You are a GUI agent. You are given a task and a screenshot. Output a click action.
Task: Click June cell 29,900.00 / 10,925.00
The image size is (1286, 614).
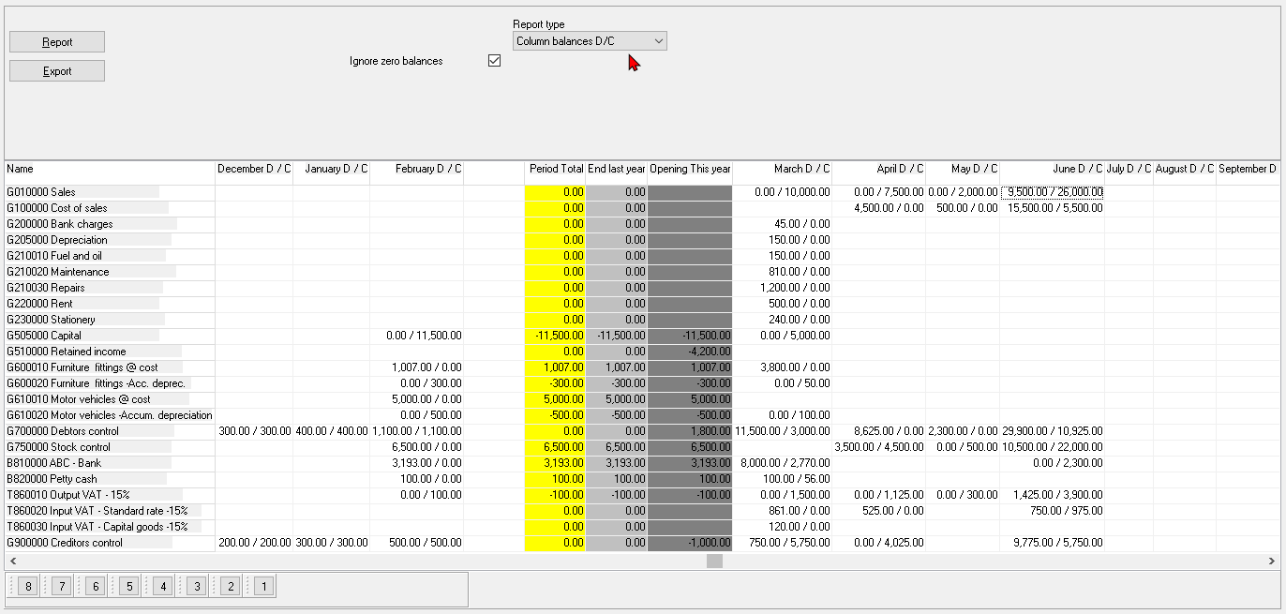click(1053, 431)
